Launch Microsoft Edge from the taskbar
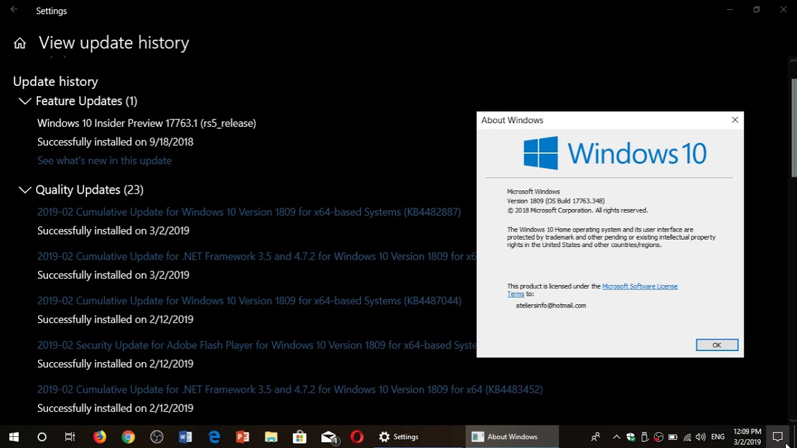This screenshot has height=448, width=797. coord(214,437)
